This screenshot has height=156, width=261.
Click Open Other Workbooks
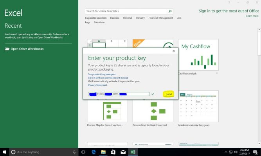pos(27,49)
